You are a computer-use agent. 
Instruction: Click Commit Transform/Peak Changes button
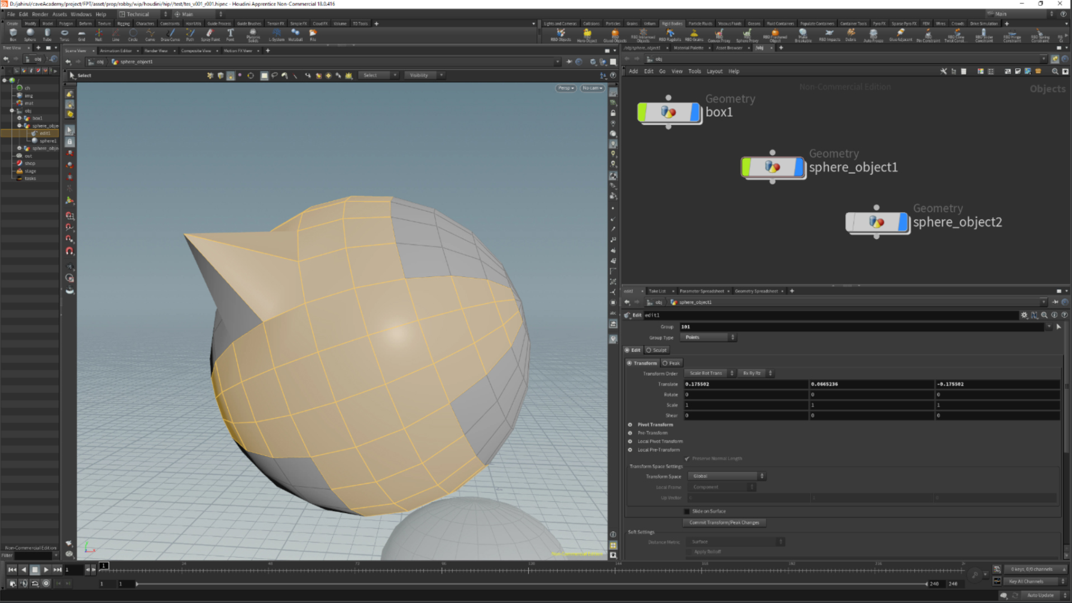click(x=724, y=523)
